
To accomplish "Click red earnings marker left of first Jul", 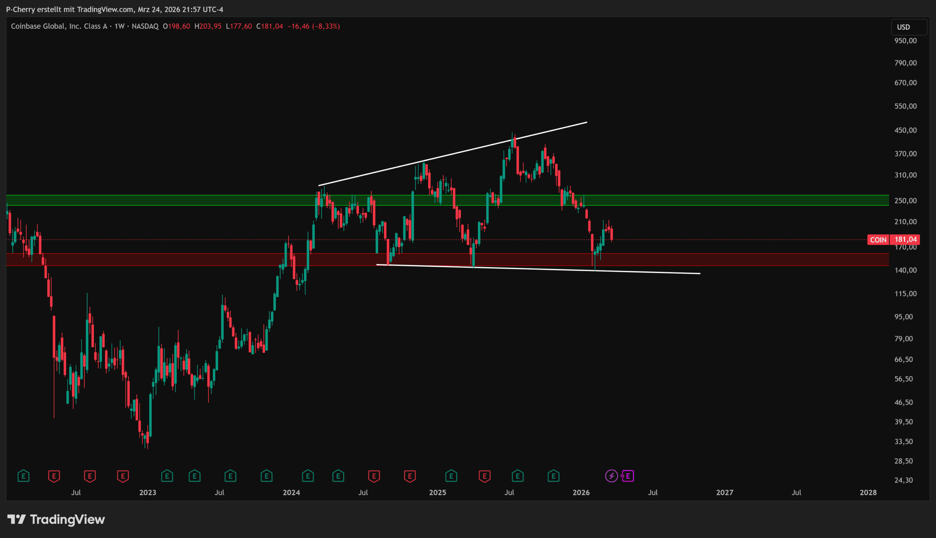I will click(54, 476).
